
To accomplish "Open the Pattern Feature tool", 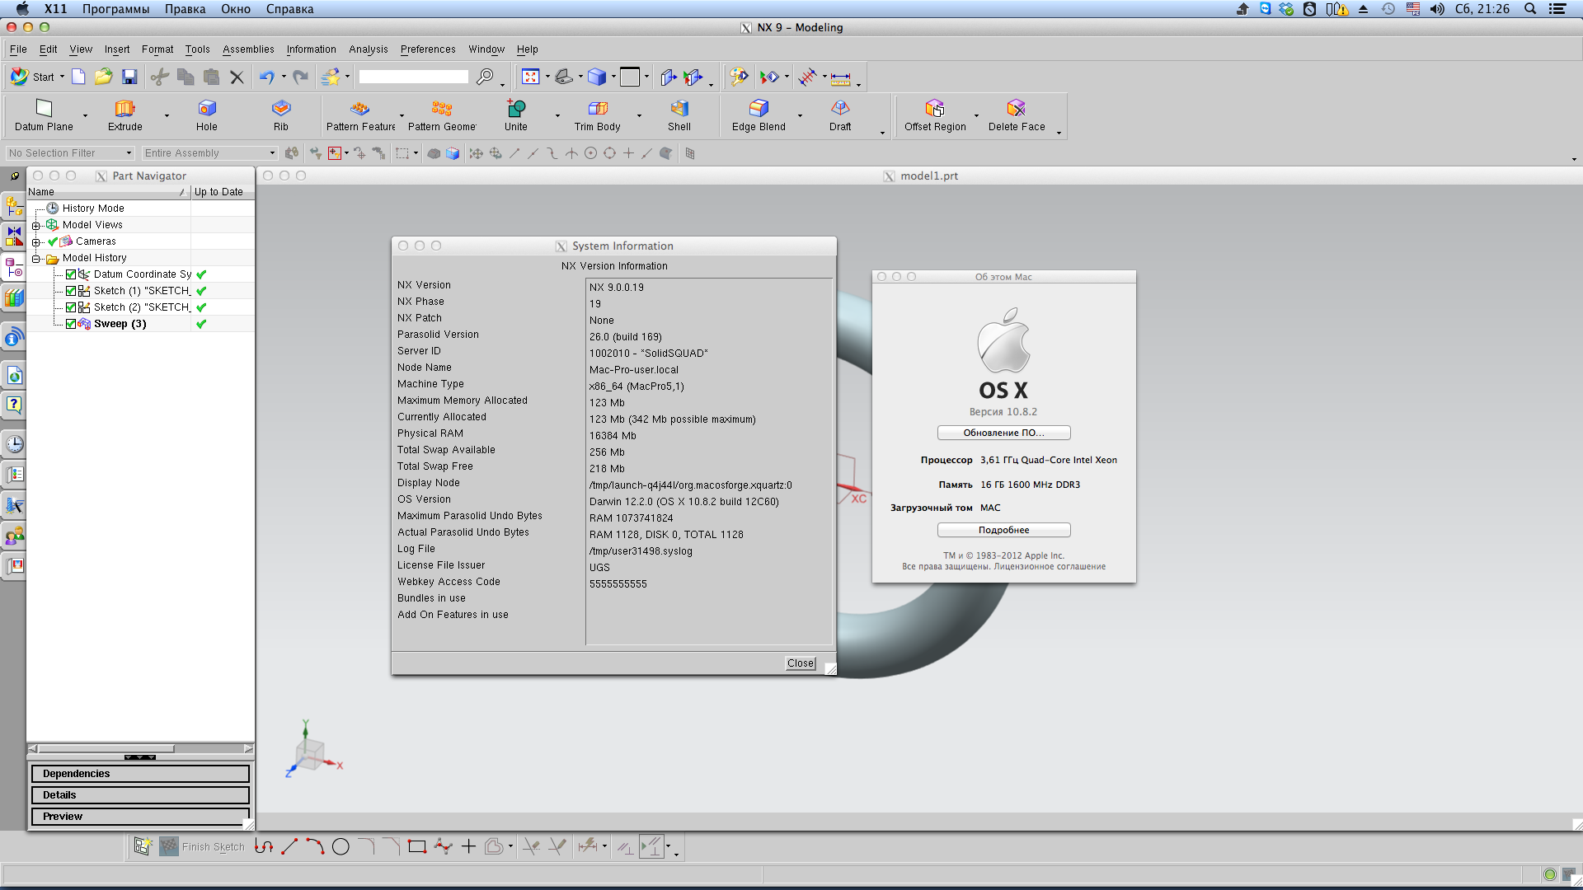I will click(x=360, y=115).
